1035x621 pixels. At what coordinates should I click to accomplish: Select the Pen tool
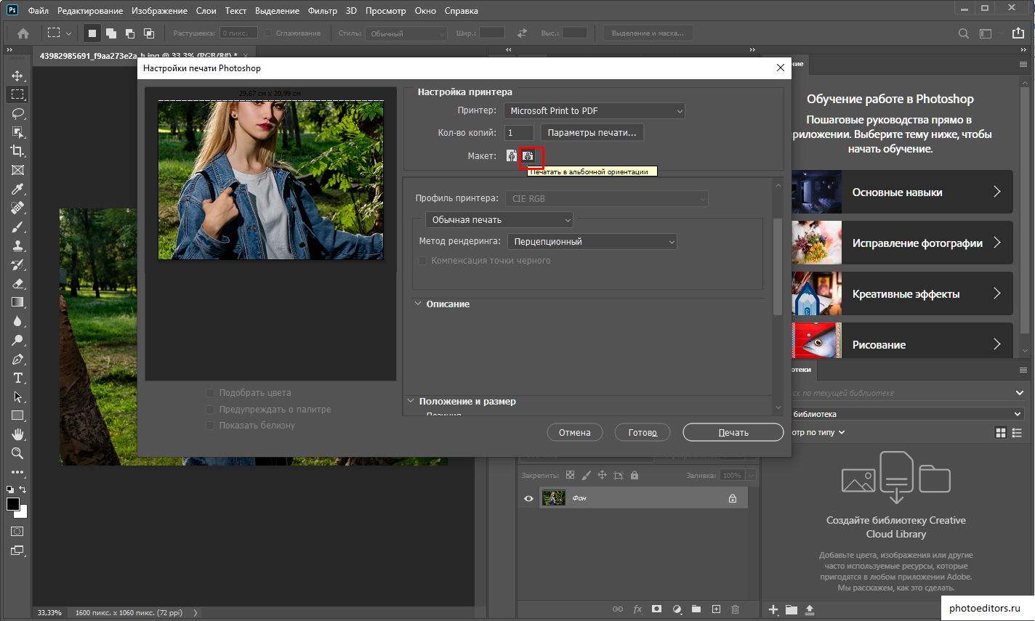click(17, 359)
